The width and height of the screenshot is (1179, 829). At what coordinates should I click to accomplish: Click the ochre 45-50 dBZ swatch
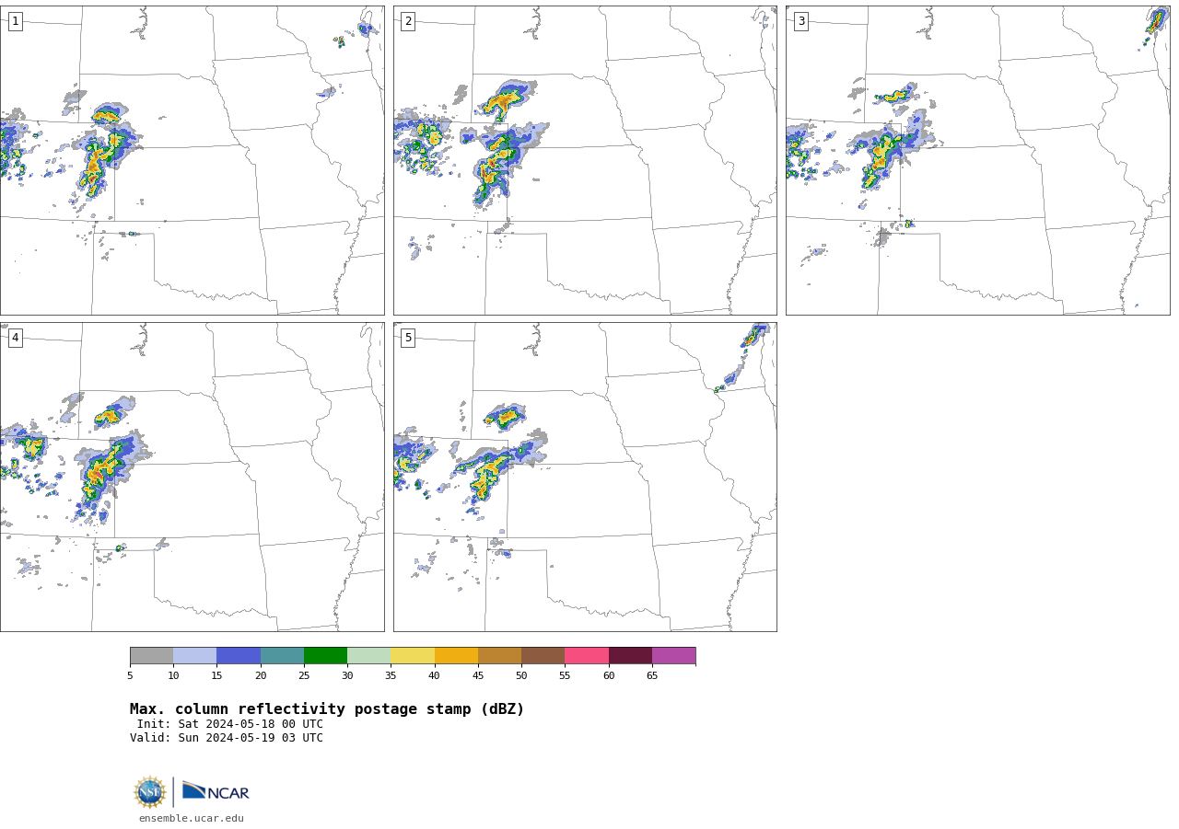tap(499, 656)
